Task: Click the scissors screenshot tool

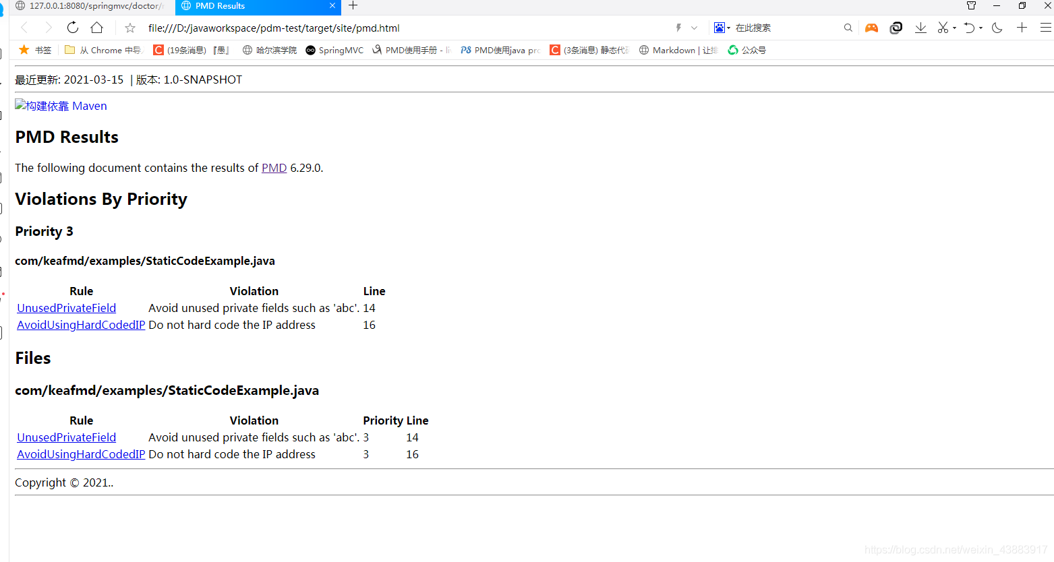Action: click(x=943, y=28)
